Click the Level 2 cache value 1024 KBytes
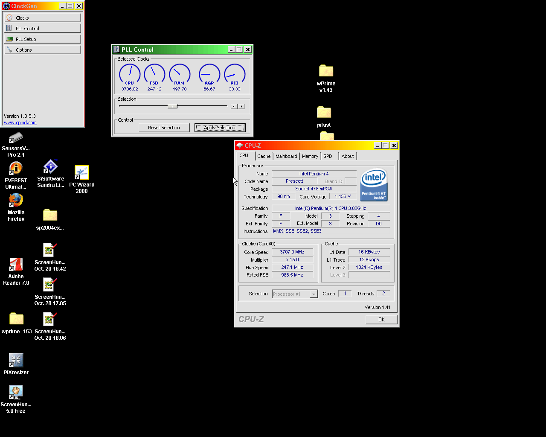 coord(369,267)
